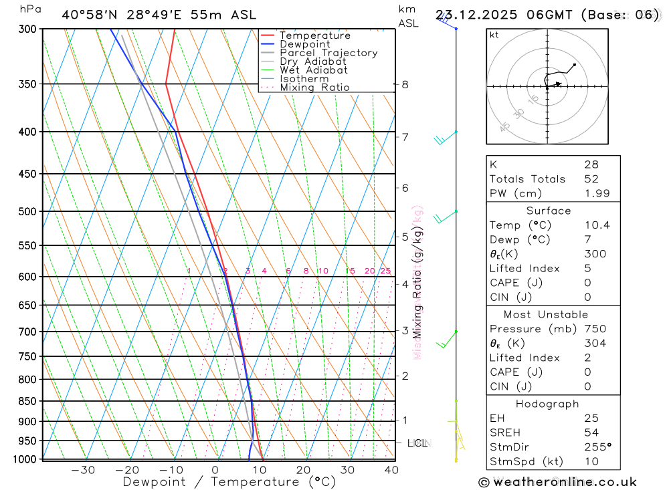The width and height of the screenshot is (669, 490).
Task: Click the 6 km altitude tick label
Action: [405, 188]
